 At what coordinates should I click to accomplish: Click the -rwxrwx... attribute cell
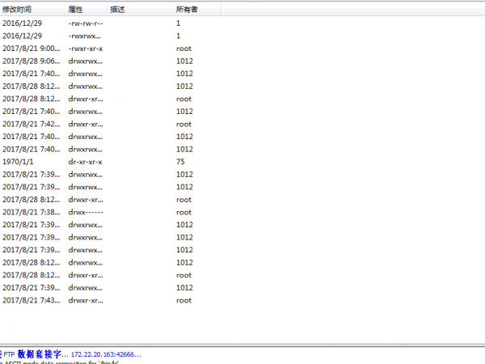[x=85, y=36]
